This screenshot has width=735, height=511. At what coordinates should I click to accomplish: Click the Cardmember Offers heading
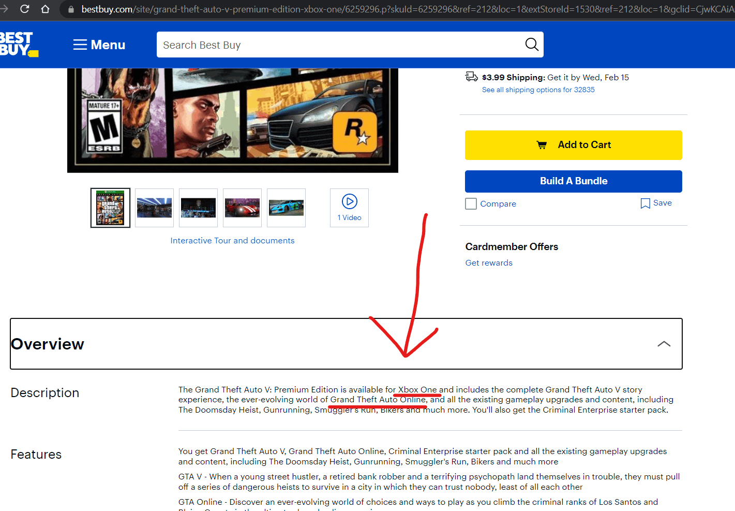coord(512,247)
